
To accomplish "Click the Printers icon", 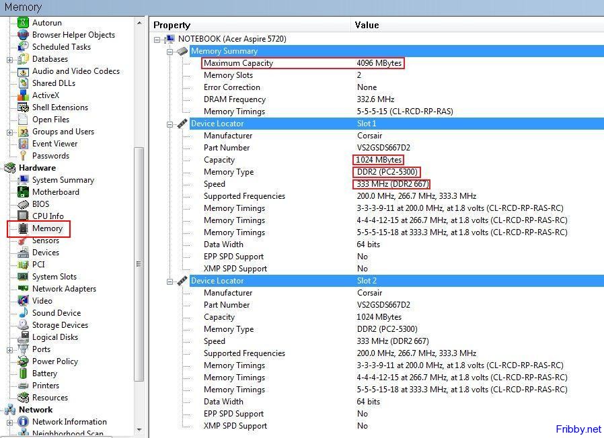I will click(23, 386).
